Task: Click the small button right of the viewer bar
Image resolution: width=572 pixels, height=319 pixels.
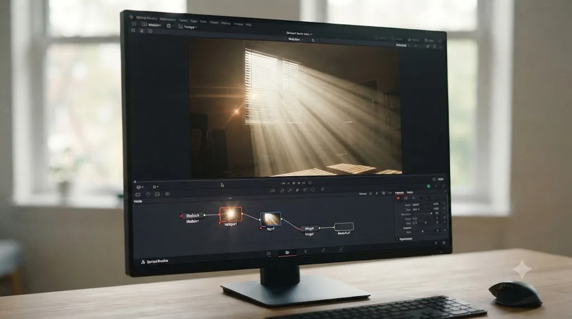Action: click(441, 179)
